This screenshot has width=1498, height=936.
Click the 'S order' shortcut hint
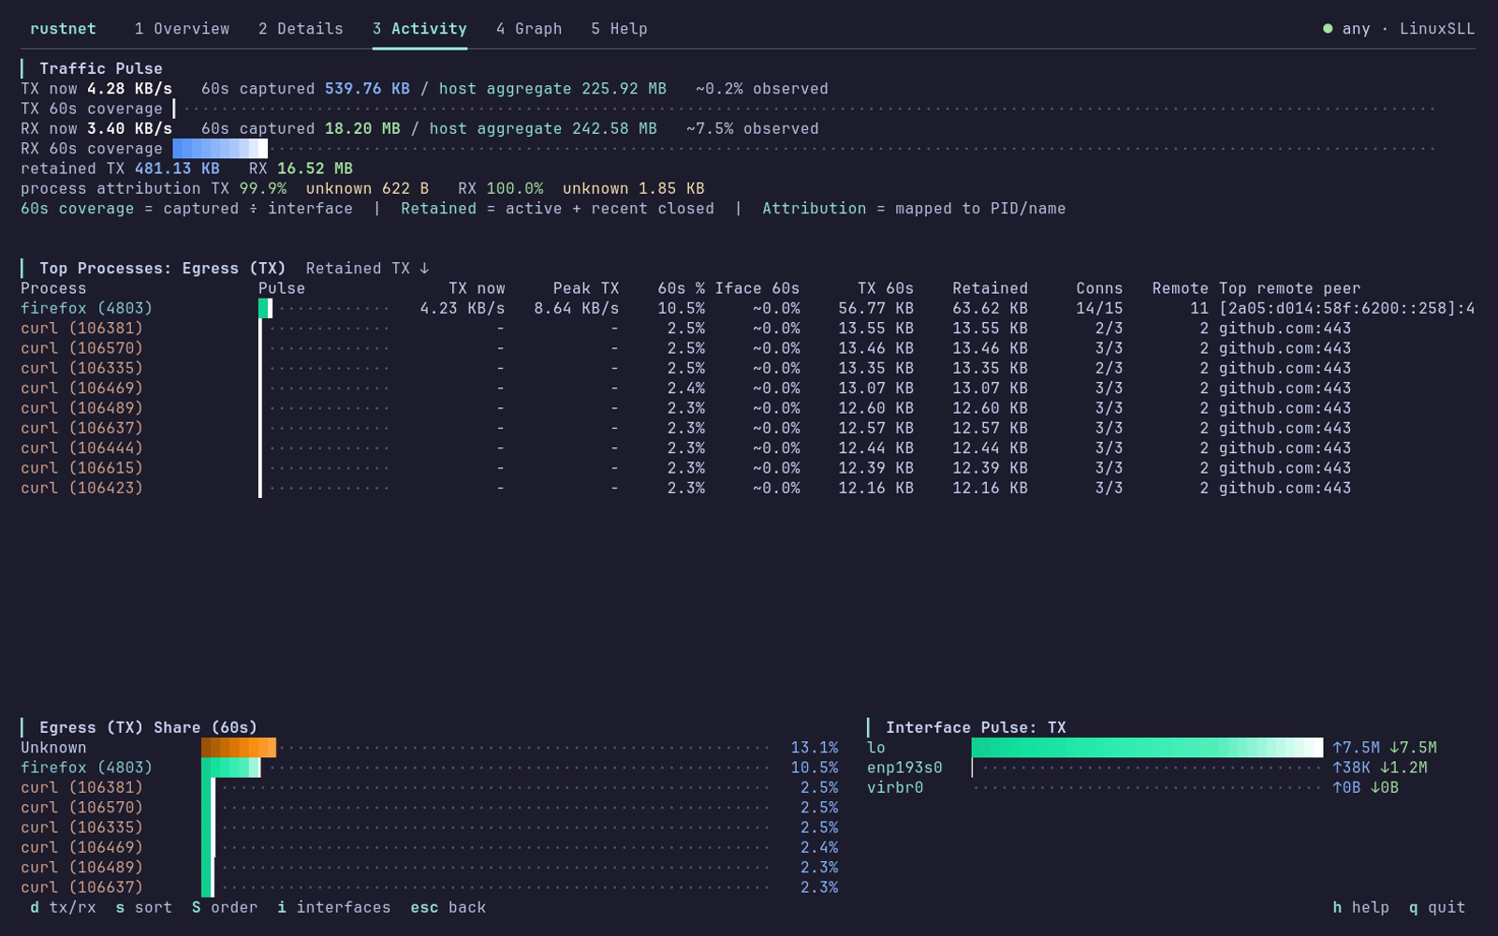225,908
